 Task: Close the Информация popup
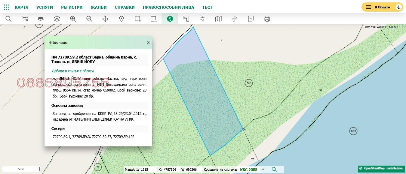pyautogui.click(x=148, y=43)
